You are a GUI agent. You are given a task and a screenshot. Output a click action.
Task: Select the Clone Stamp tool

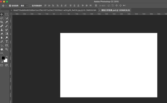tap(2, 30)
